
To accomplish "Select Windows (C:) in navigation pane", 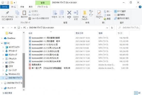I will tap(12, 74).
